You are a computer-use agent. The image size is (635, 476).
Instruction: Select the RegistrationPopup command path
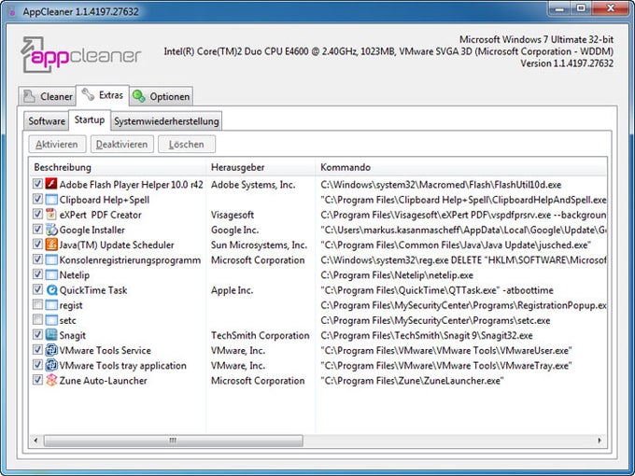[x=463, y=305]
